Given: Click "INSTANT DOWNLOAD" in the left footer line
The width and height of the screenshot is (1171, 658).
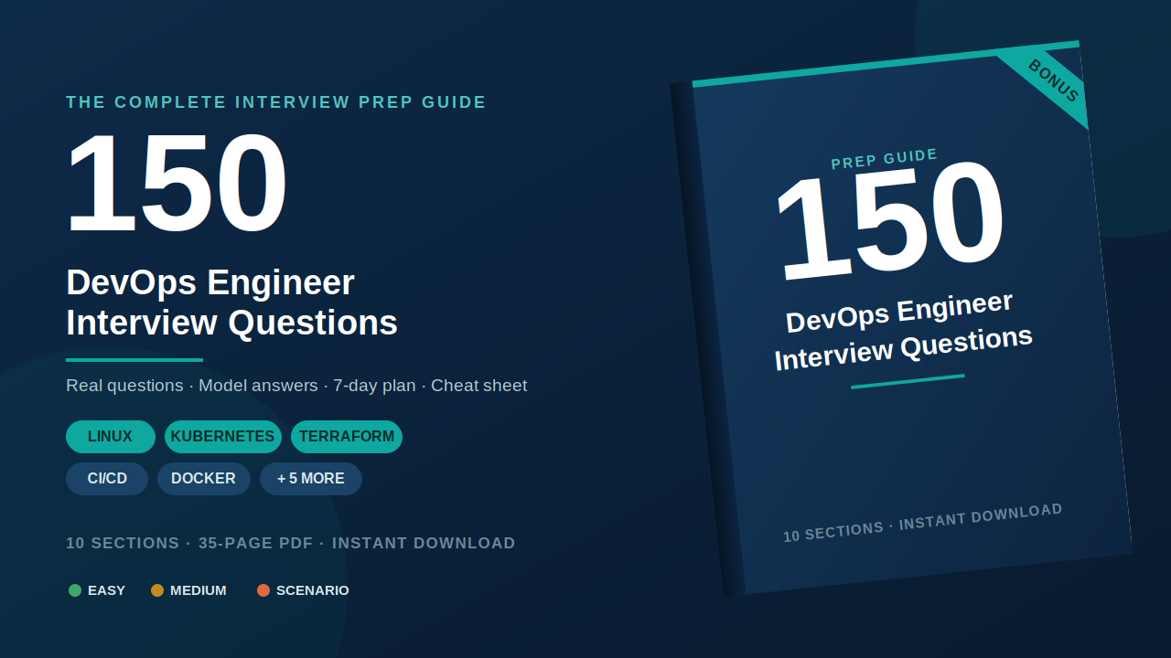Looking at the screenshot, I should pos(424,544).
